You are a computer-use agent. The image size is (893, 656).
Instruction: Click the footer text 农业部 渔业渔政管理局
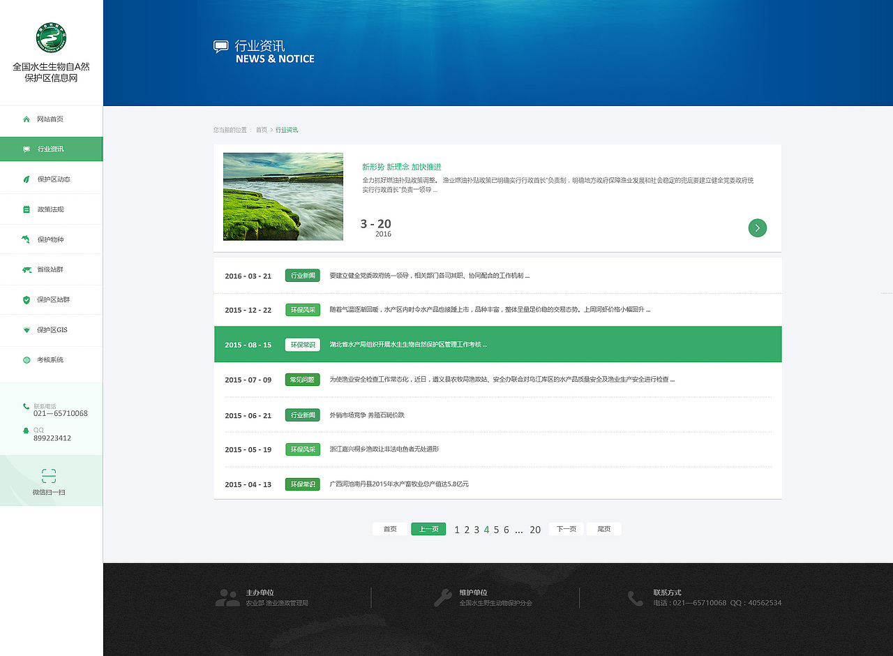pyautogui.click(x=277, y=603)
